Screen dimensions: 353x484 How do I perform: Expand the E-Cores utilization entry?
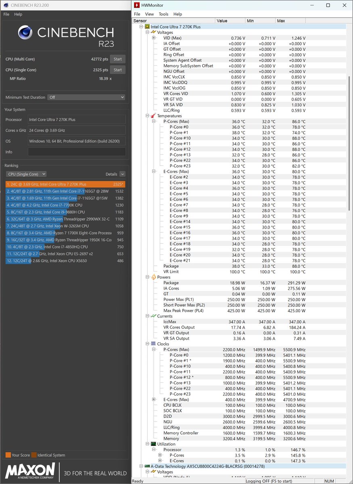point(160,461)
